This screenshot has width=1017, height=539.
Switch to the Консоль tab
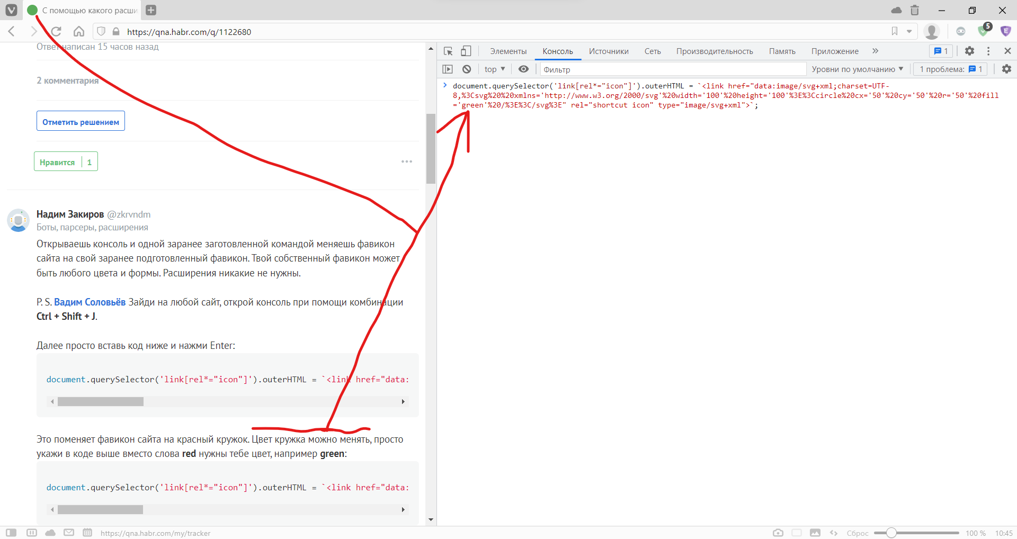pos(558,51)
